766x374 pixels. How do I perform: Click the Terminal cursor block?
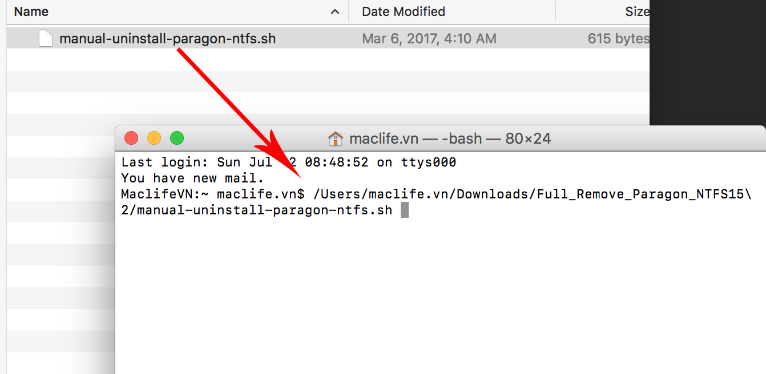point(404,210)
